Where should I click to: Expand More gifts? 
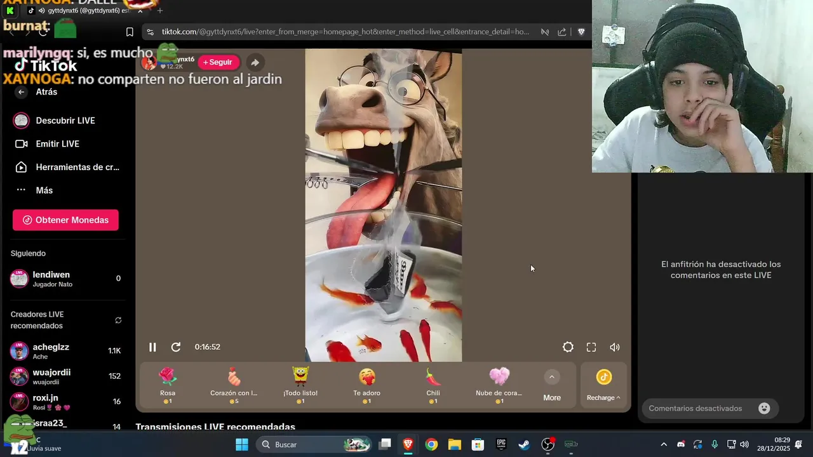552,386
